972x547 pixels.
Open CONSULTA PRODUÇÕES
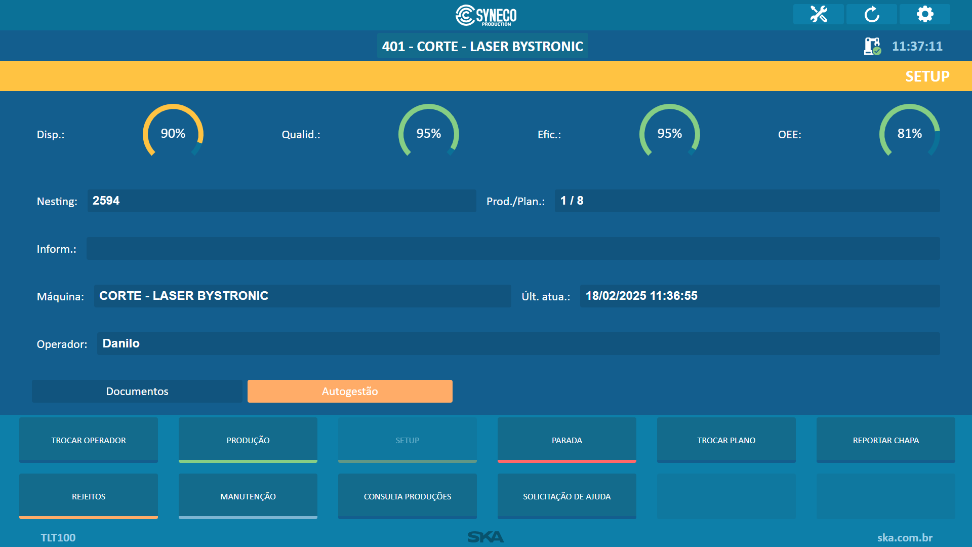coord(408,496)
